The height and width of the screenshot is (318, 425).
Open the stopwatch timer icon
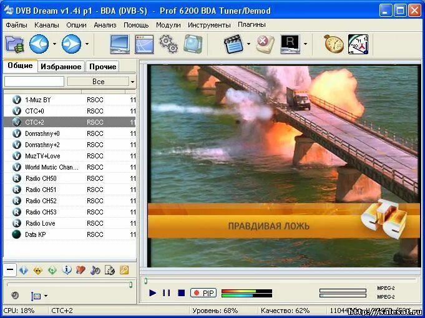(334, 44)
